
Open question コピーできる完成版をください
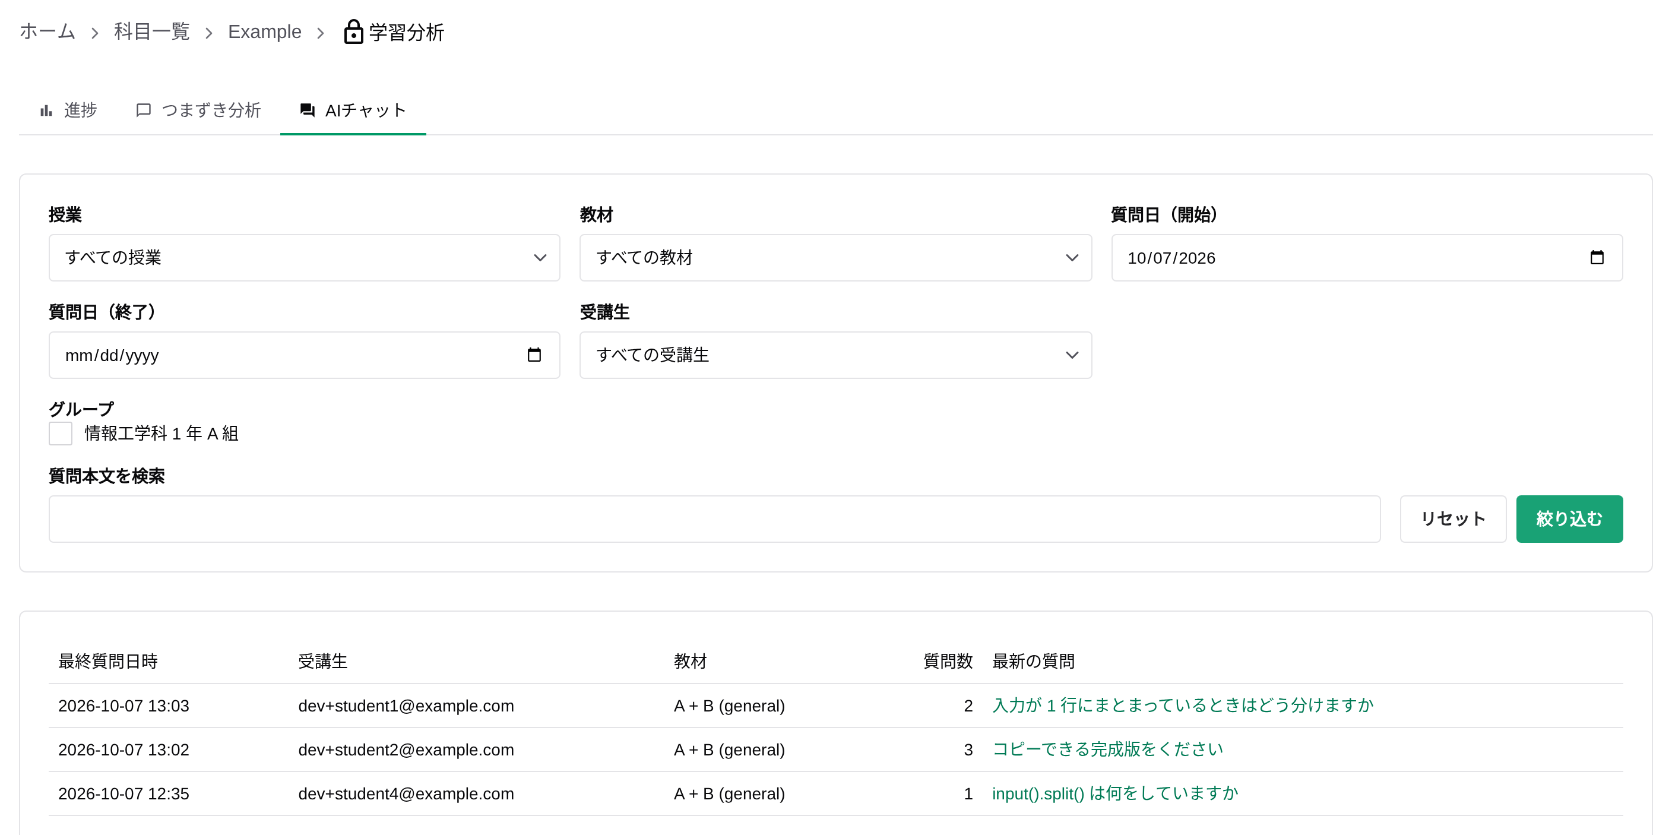coord(1107,749)
